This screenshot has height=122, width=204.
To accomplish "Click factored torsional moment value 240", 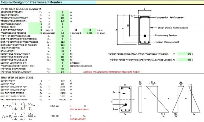I will [62, 72].
